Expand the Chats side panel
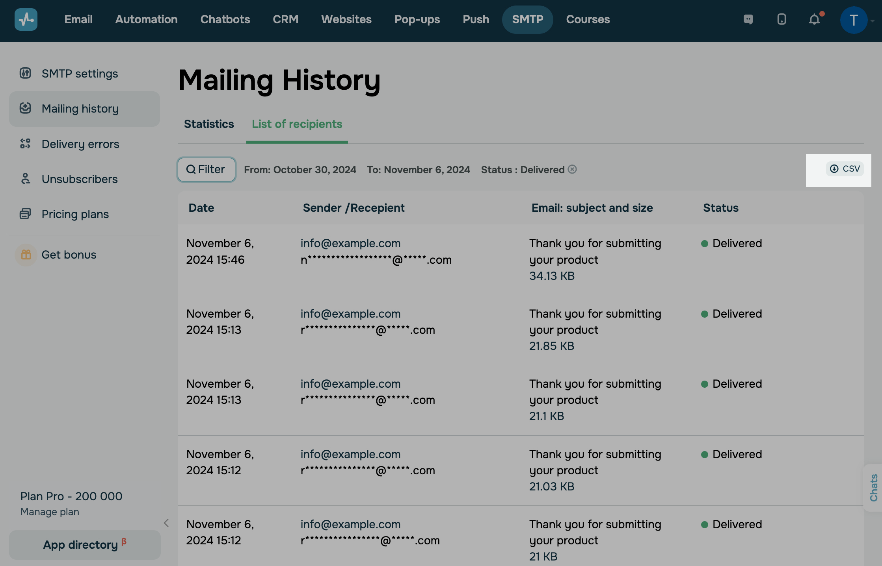This screenshot has height=566, width=882. (873, 488)
